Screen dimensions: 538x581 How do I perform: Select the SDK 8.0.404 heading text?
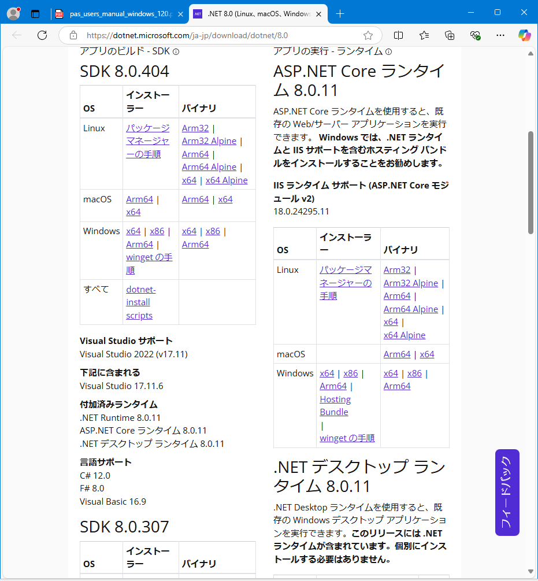point(124,72)
